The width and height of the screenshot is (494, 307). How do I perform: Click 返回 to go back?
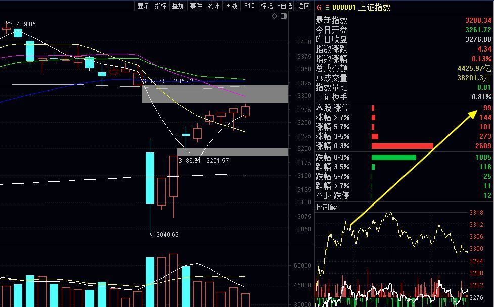tap(303, 6)
